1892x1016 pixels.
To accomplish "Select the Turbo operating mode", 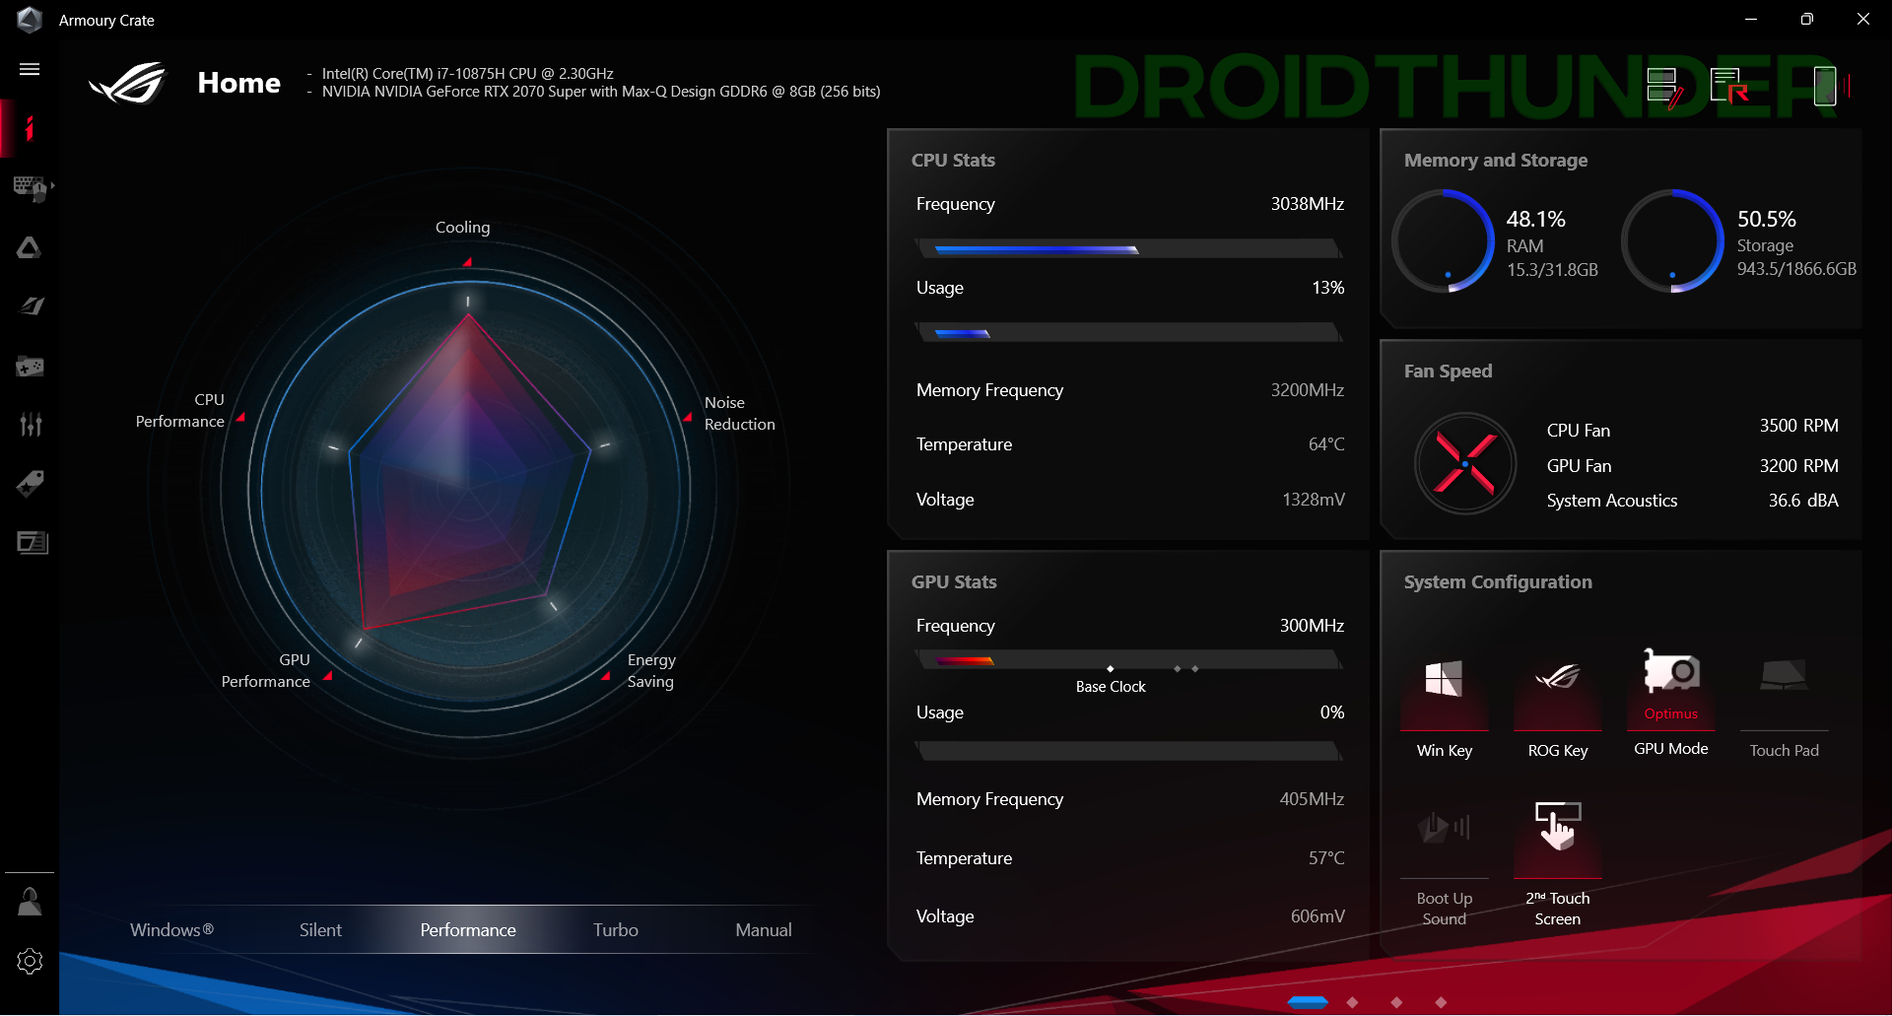I will [615, 929].
